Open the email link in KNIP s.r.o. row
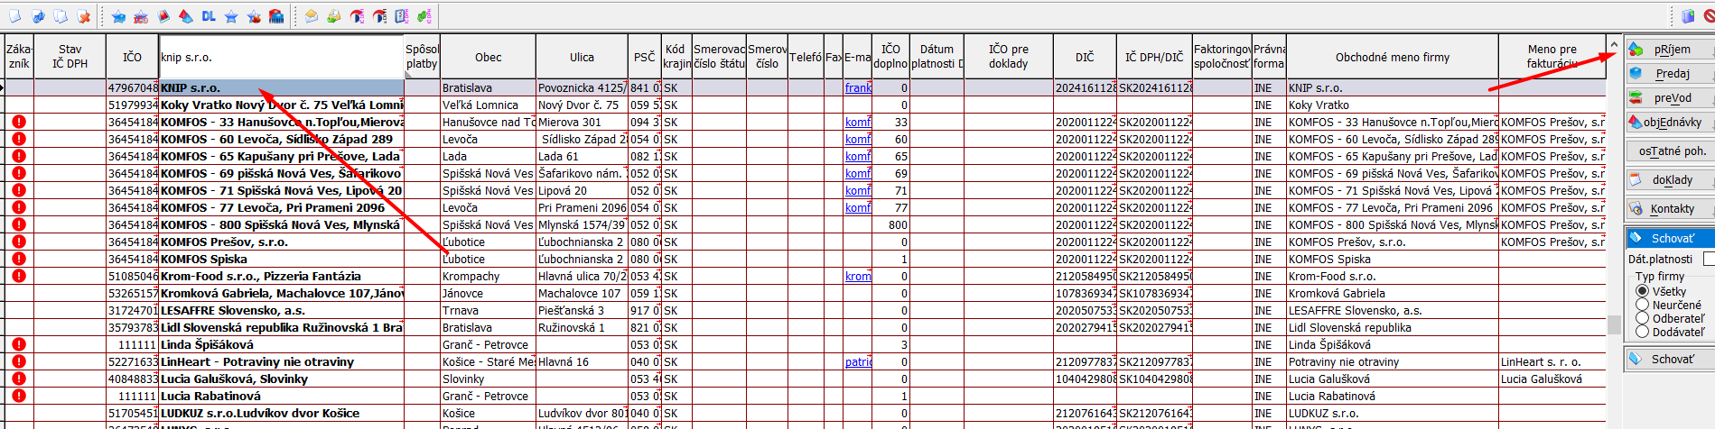Screen dimensions: 1715x429 tap(858, 87)
